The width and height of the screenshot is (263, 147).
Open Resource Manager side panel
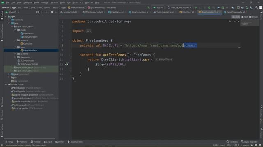(x=2, y=32)
